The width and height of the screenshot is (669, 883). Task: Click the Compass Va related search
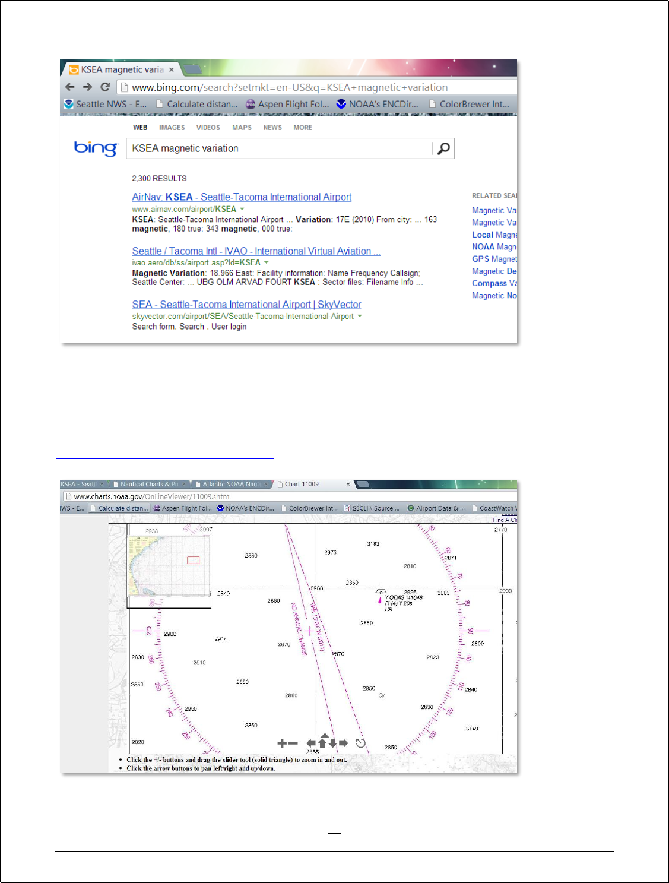tap(494, 283)
